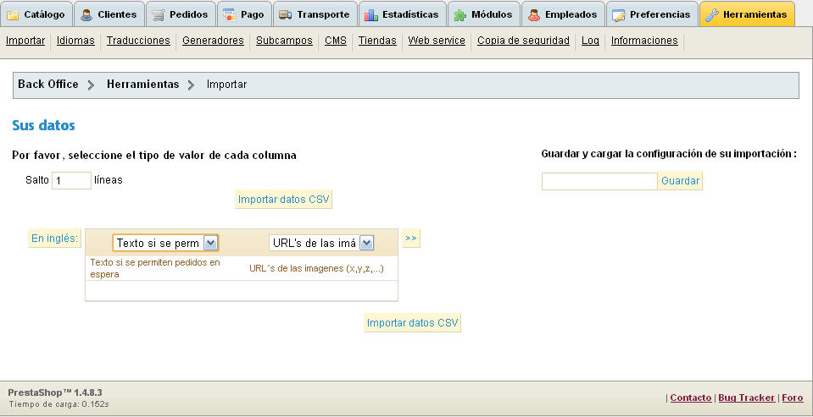Screen dimensions: 813x417
Task: Click the Catálogo folder icon
Action: [13, 15]
